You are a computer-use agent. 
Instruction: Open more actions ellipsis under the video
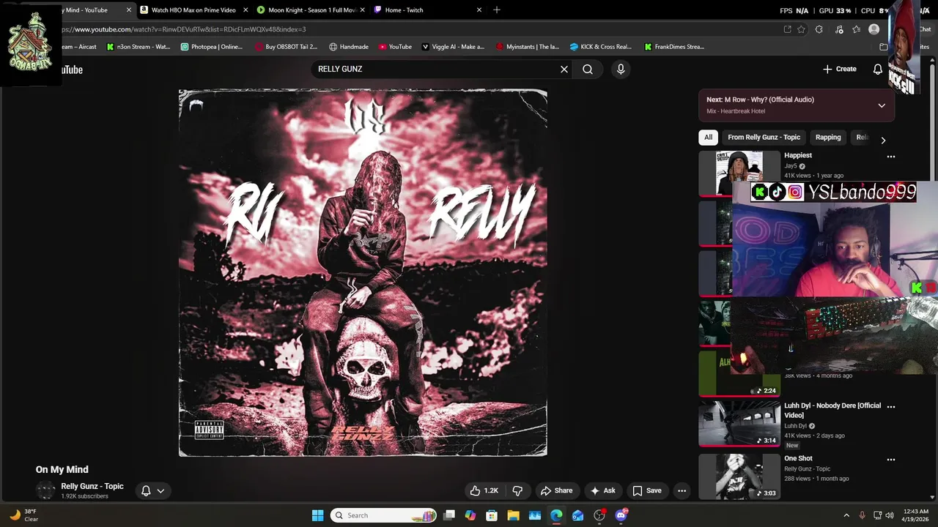point(682,490)
